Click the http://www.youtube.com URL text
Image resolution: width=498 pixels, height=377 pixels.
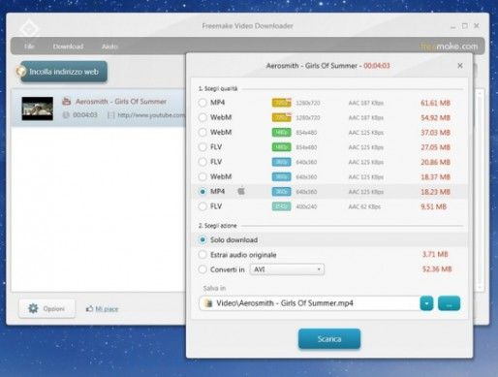(x=151, y=115)
